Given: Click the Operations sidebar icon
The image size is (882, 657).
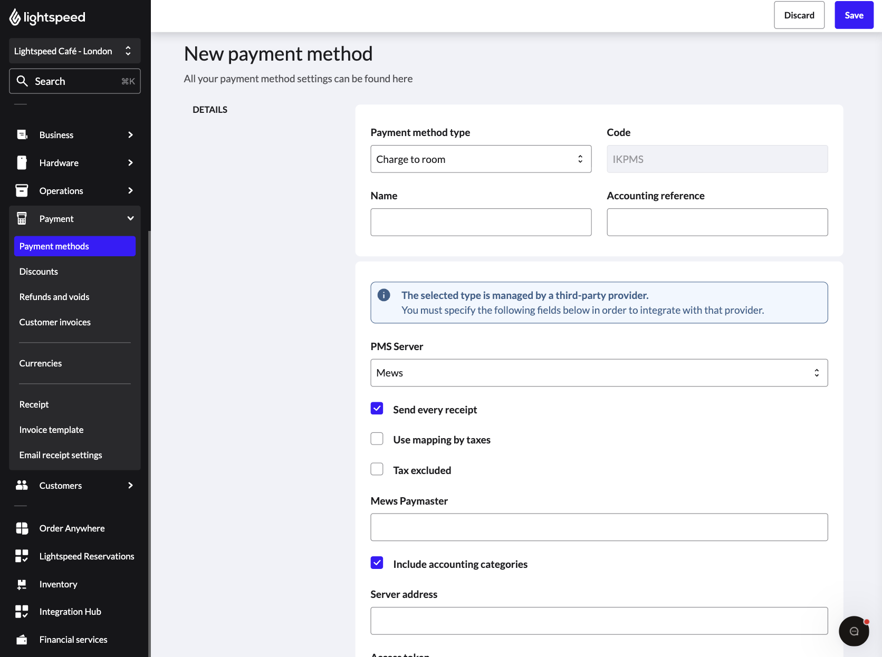Looking at the screenshot, I should (x=22, y=190).
